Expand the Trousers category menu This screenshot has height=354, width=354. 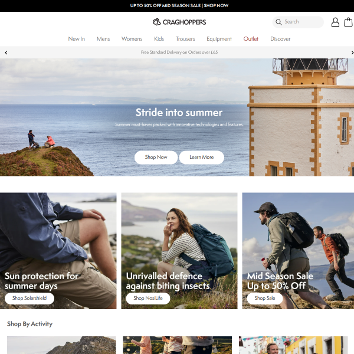[185, 39]
